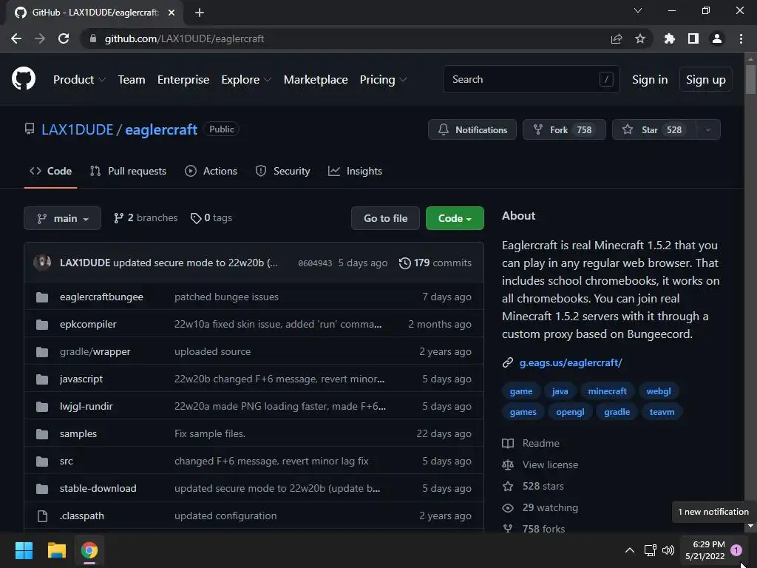Select the Code repository tab
This screenshot has width=757, height=568.
point(50,171)
